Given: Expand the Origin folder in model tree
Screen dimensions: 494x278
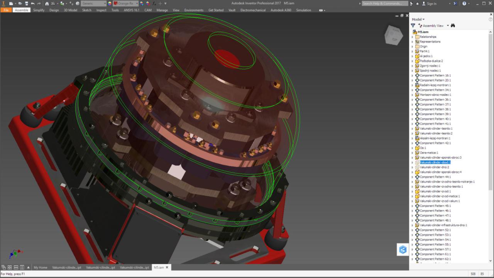Looking at the screenshot, I should click(412, 46).
